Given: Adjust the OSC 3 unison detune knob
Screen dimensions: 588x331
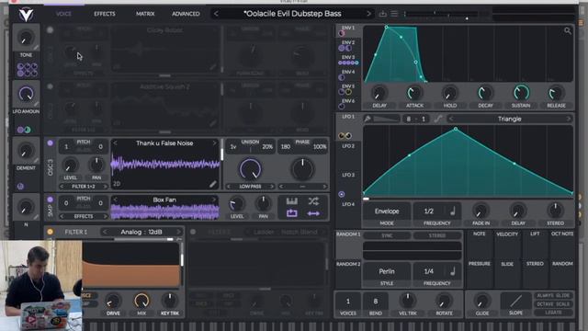Looking at the screenshot, I should (250, 169).
